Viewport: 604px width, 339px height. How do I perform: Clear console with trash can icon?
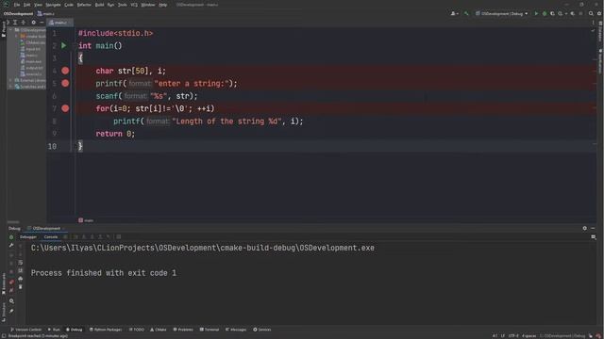tap(21, 286)
